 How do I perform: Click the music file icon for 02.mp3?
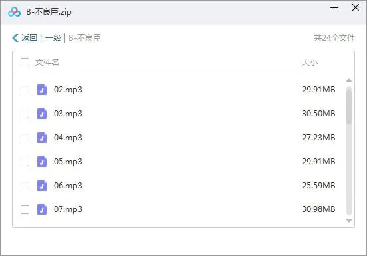[42, 90]
